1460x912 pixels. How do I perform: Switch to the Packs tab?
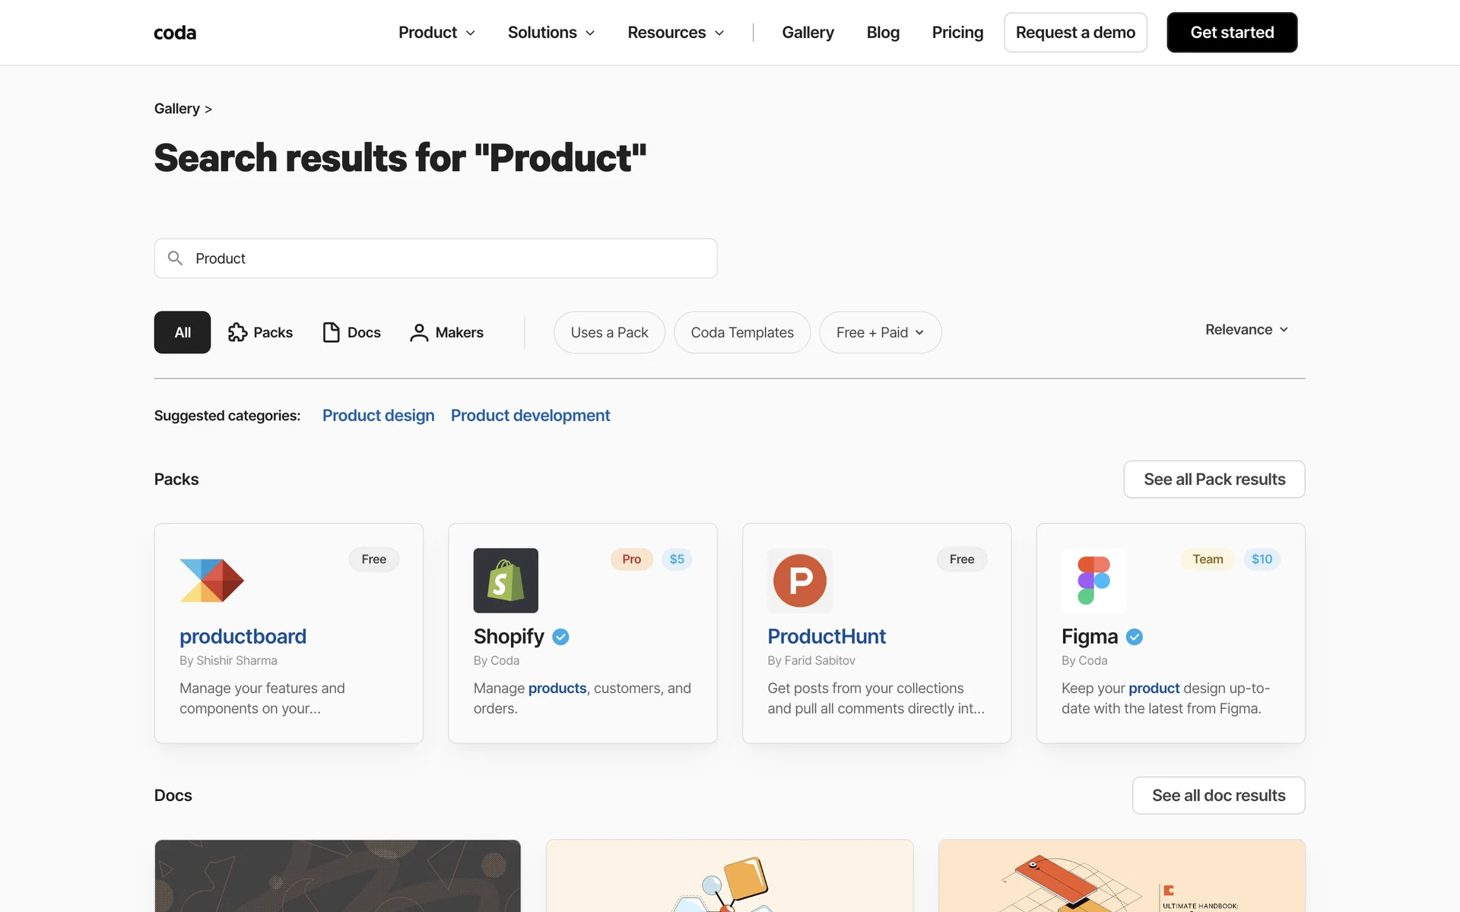click(x=261, y=332)
